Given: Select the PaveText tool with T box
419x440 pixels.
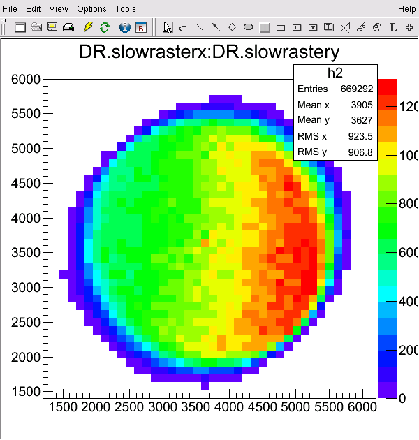Looking at the screenshot, I should point(313,27).
